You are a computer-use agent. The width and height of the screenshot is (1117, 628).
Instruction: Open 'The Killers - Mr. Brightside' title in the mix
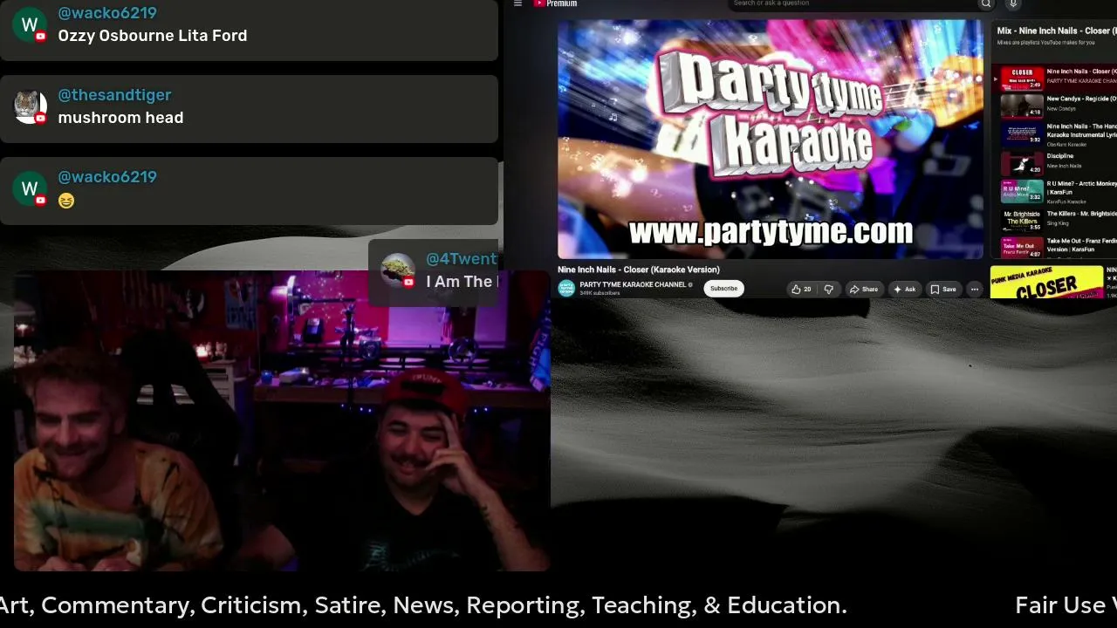(1081, 213)
